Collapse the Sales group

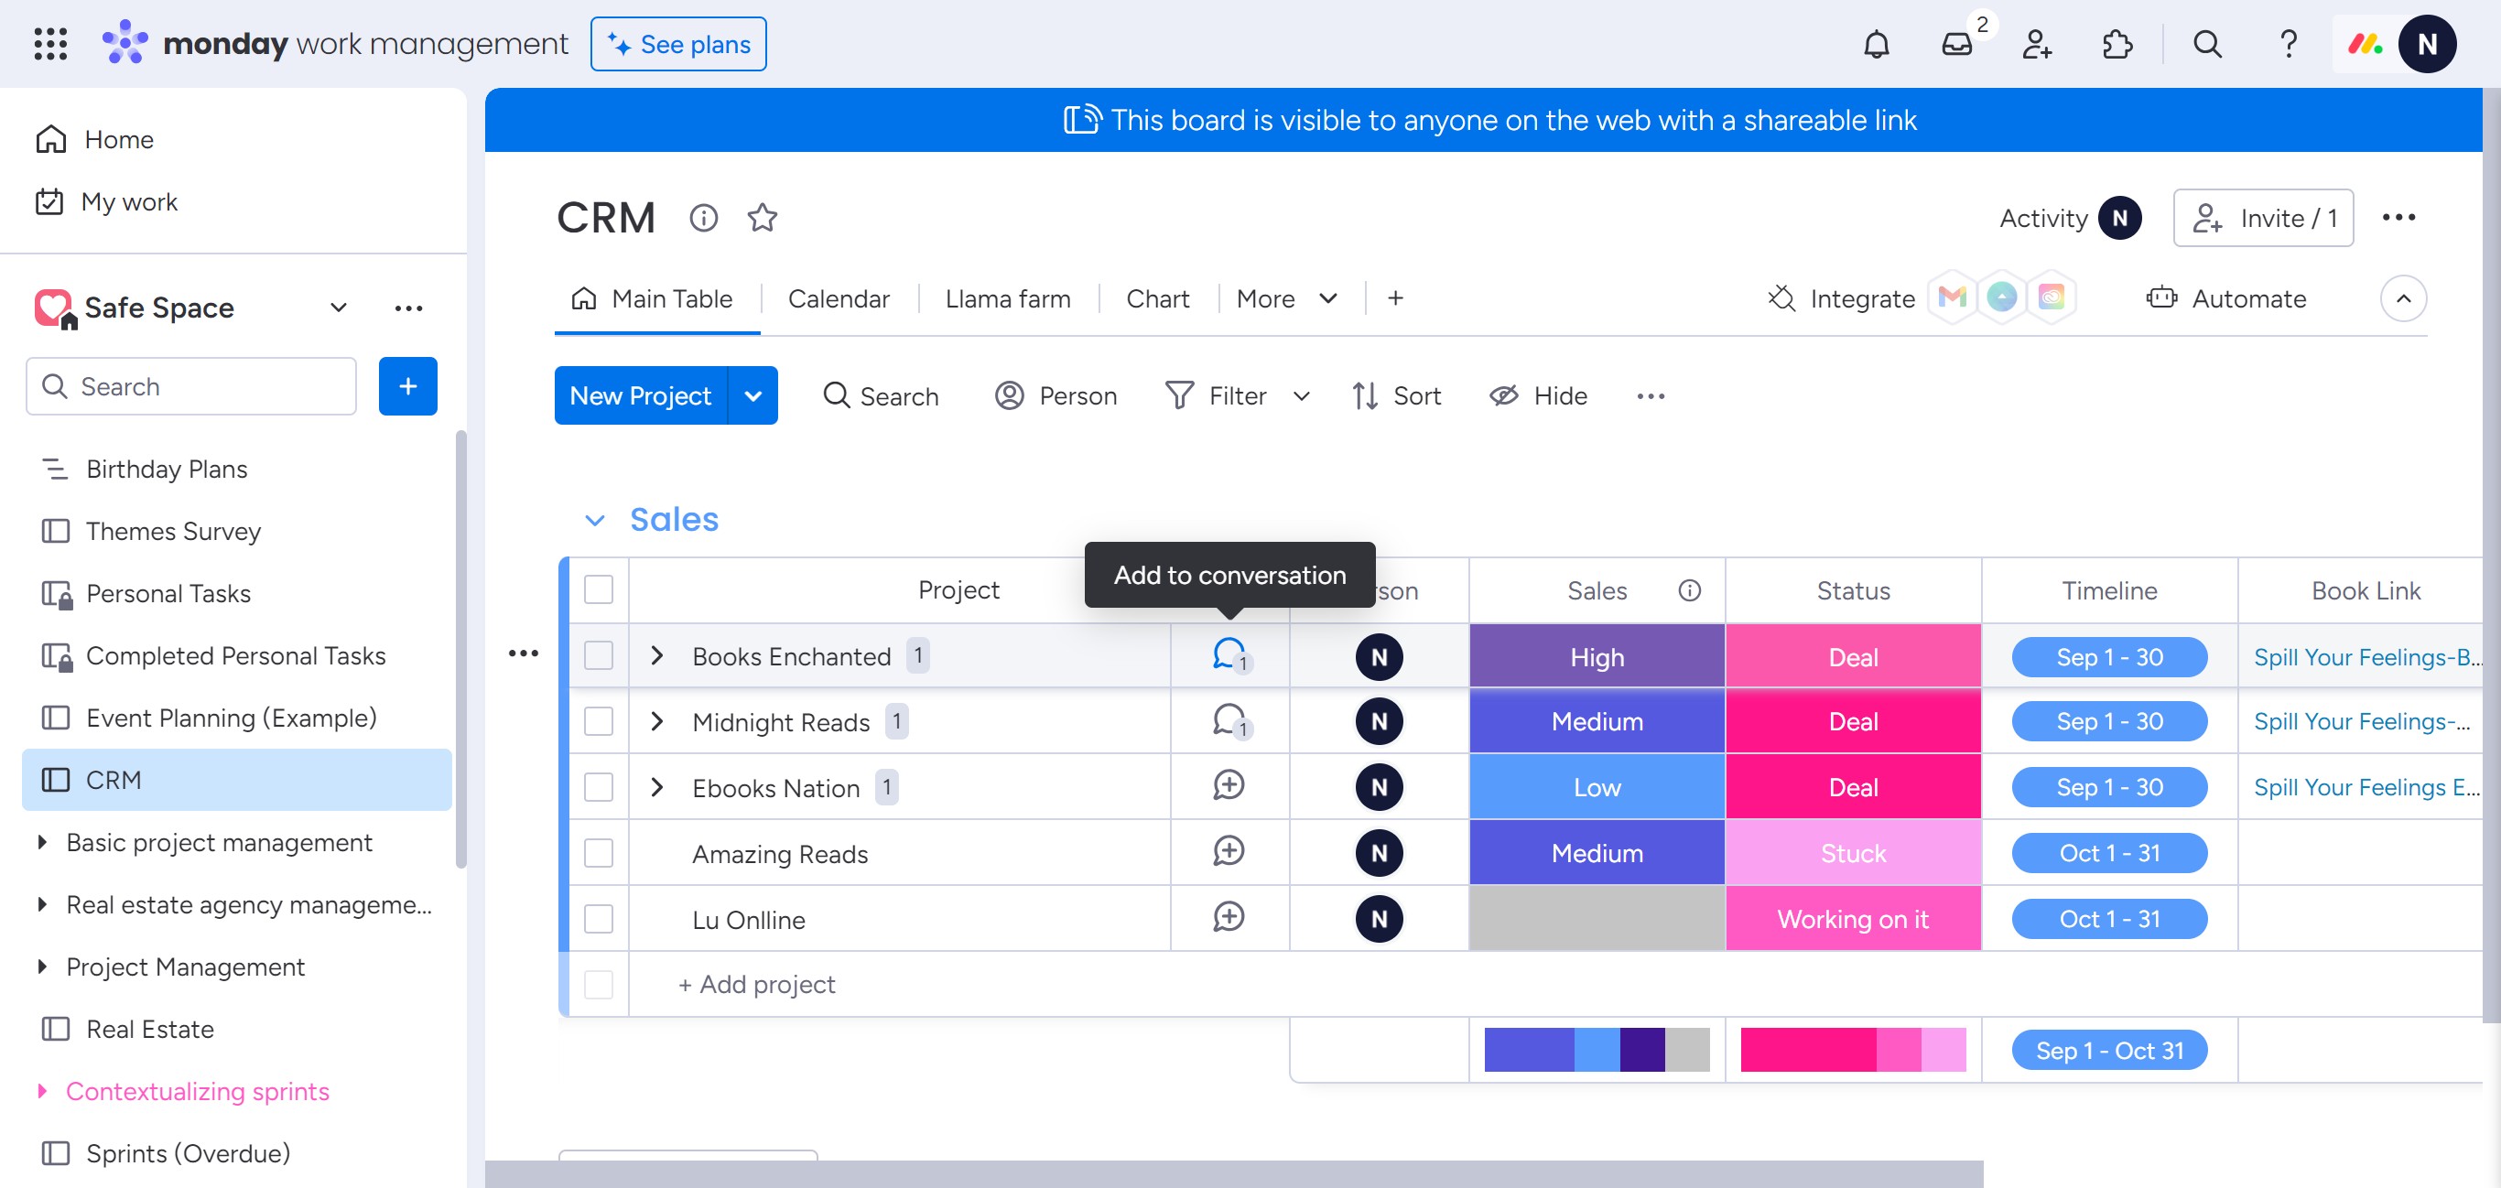point(595,520)
